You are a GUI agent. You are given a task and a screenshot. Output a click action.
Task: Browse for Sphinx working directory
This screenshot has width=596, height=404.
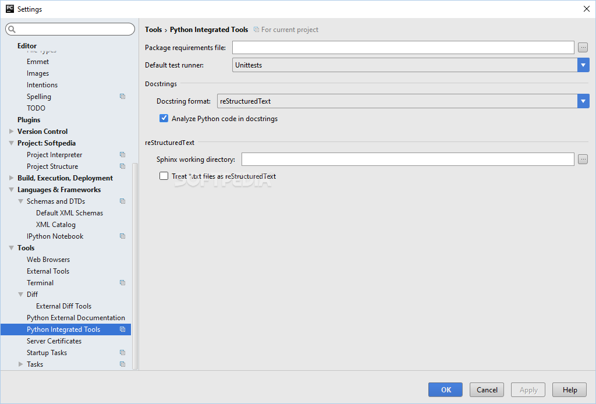point(583,160)
